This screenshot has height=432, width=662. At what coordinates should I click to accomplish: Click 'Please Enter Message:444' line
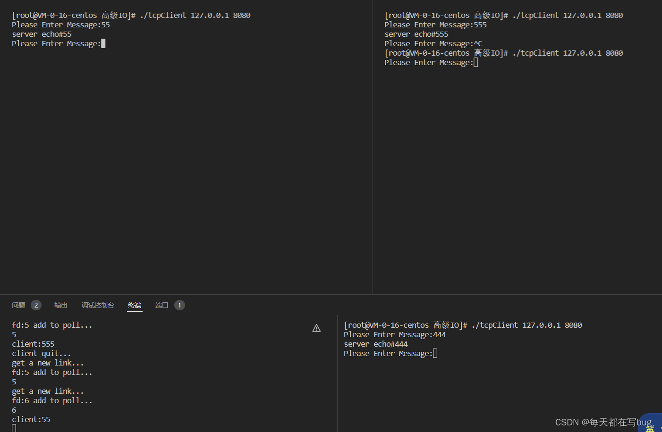(x=395, y=334)
